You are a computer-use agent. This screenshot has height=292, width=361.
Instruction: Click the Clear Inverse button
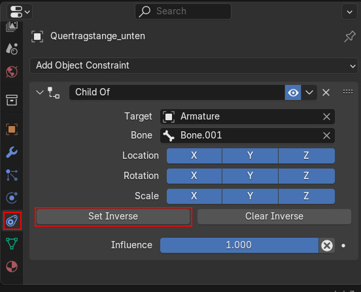pyautogui.click(x=274, y=216)
